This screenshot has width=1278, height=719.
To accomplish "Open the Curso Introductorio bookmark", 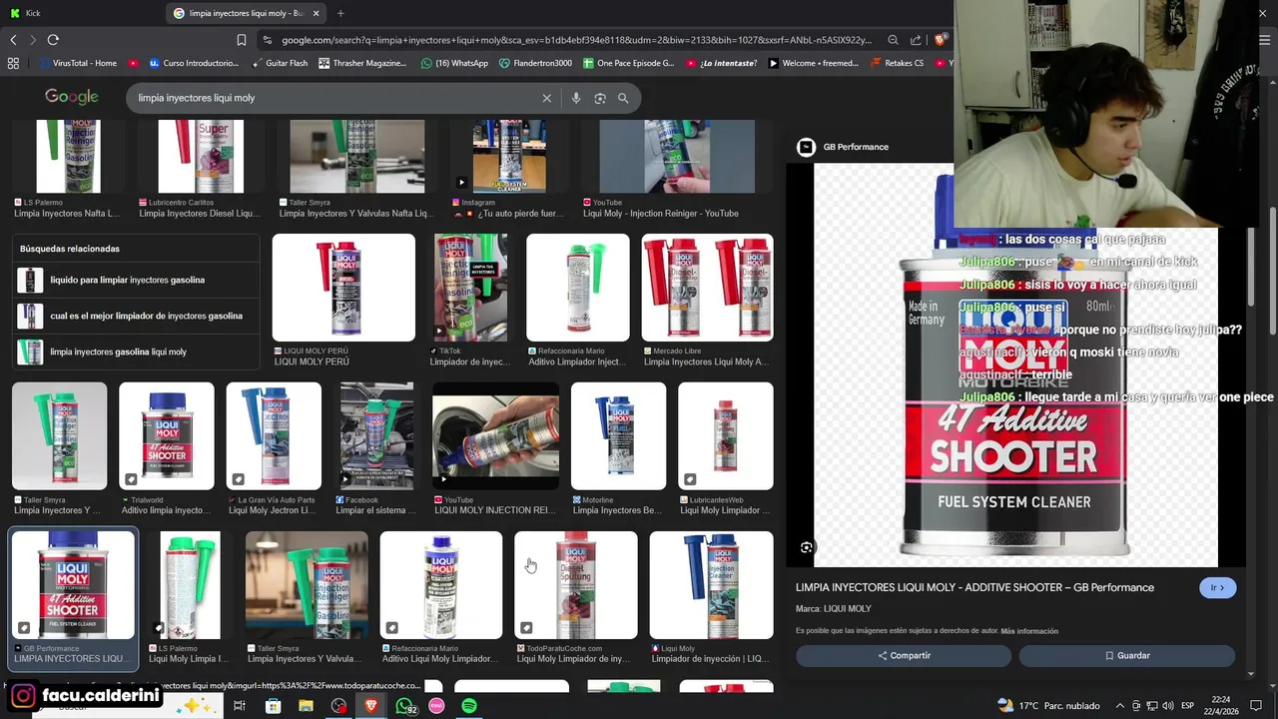I will coord(194,63).
